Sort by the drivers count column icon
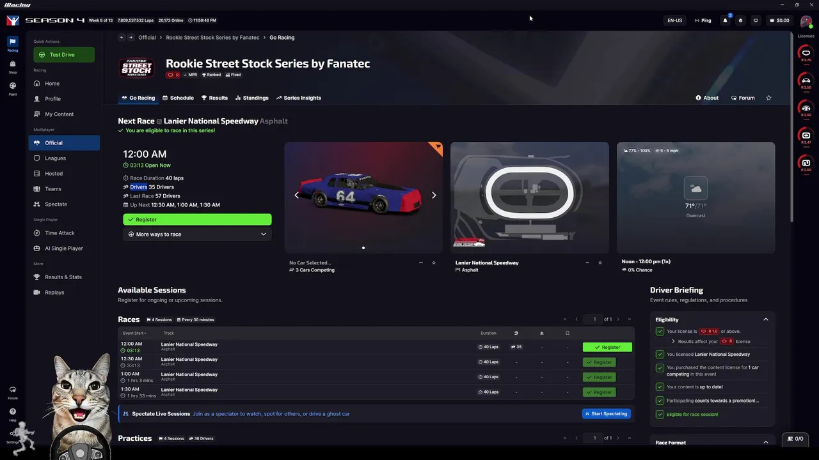819x460 pixels. [x=516, y=333]
